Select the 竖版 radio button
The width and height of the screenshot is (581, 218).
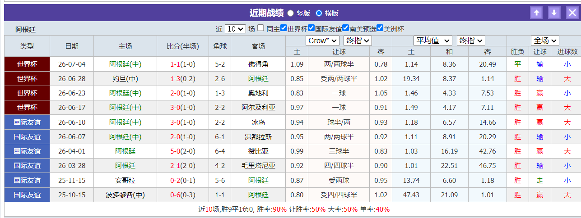(290, 13)
